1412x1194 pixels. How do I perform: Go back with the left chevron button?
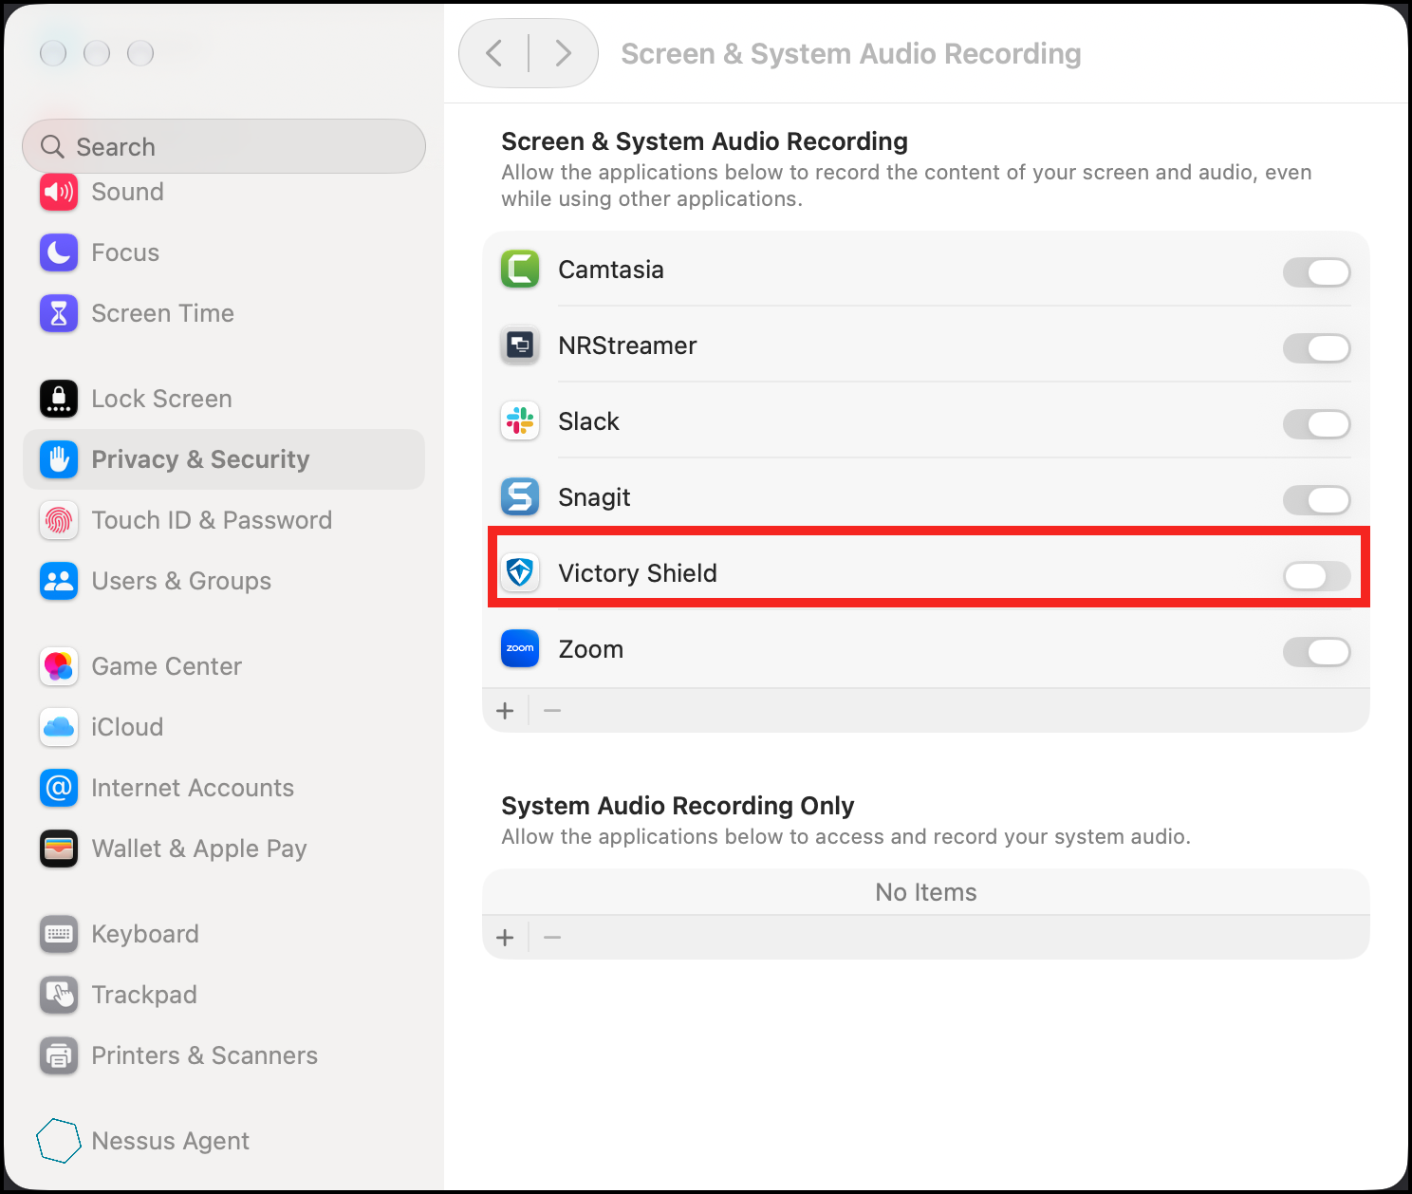coord(494,53)
